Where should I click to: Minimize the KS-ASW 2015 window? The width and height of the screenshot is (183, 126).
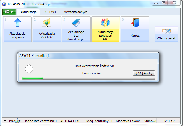click(x=156, y=3)
